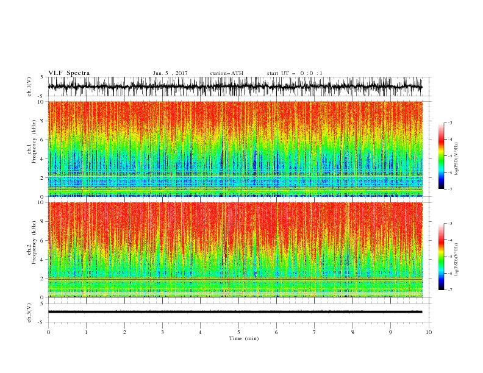Select the date text "Jun. 5 , 2017"
Screen dimensions: 483x373
(x=170, y=73)
